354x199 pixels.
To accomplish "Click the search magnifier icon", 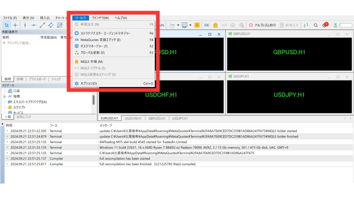I will pos(316,25).
